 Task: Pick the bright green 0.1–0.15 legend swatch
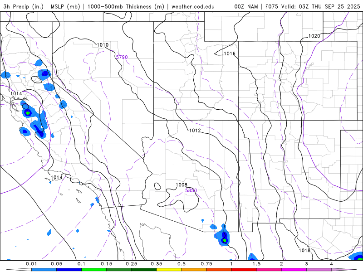94,269
